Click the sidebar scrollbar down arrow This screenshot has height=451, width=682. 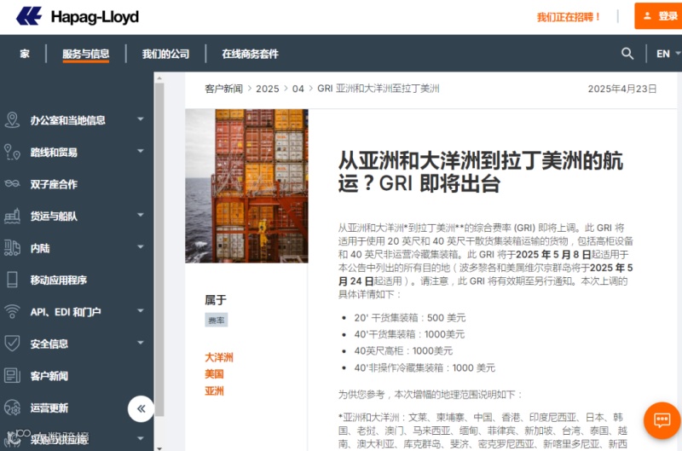coord(159,448)
